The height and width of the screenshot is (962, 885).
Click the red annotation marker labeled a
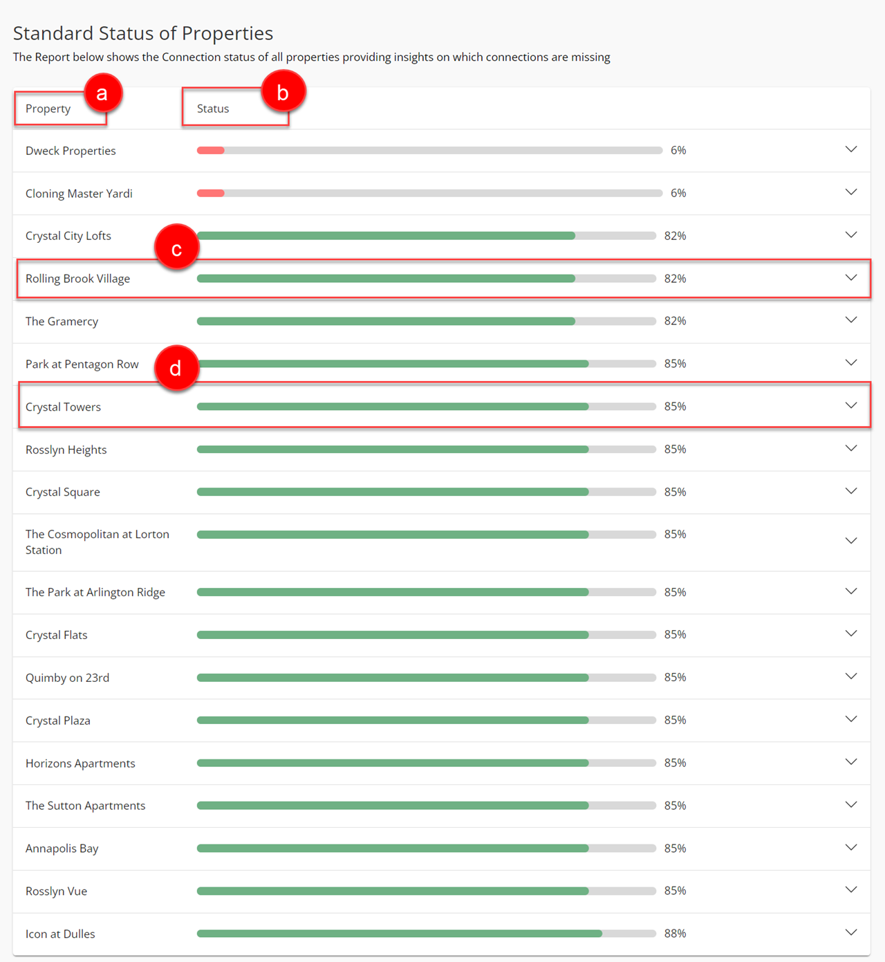[102, 93]
